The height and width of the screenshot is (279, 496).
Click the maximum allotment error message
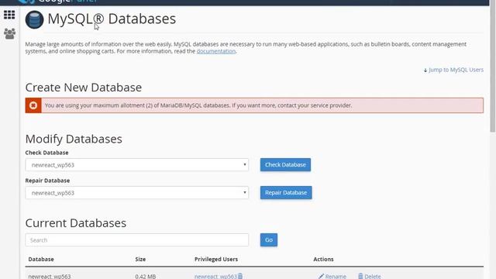pyautogui.click(x=198, y=105)
